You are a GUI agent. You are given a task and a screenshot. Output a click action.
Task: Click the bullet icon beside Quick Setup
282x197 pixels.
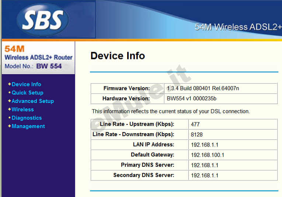(x=10, y=93)
